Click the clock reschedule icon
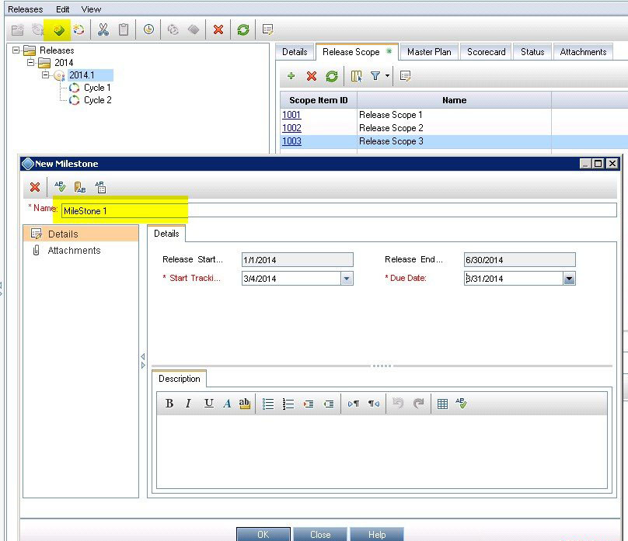The width and height of the screenshot is (628, 541). (x=148, y=29)
